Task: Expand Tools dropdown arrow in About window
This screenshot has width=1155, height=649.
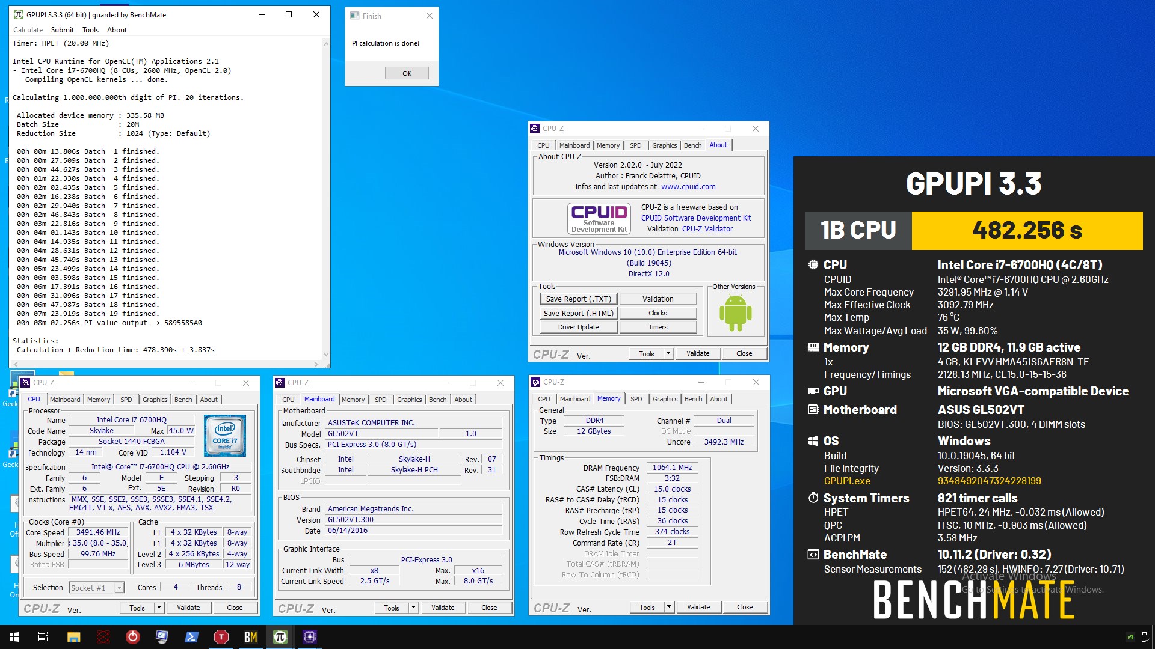Action: 668,353
